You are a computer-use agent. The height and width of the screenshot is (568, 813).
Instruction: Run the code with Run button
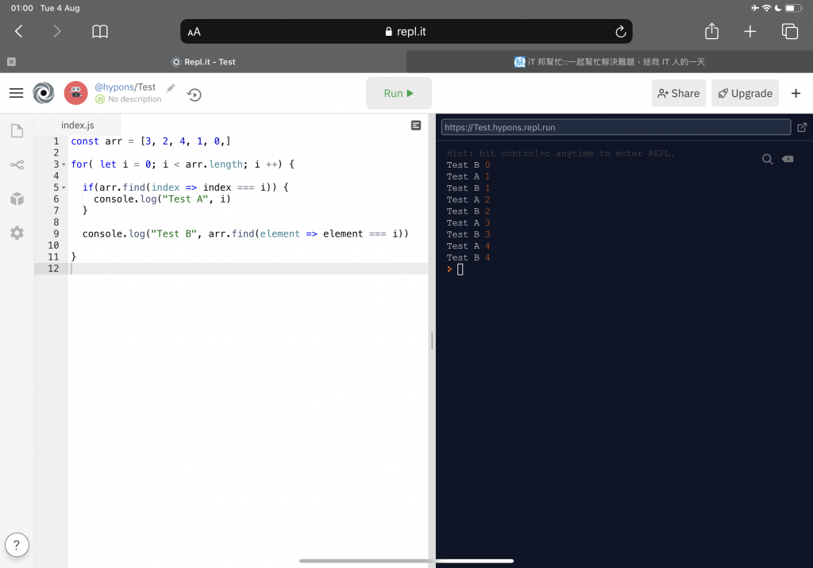click(x=399, y=94)
